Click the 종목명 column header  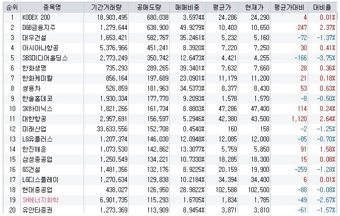coord(52,8)
